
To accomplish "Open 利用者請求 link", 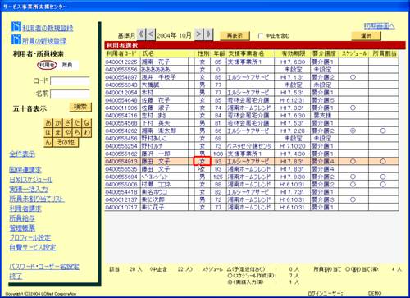I will click(x=25, y=209).
